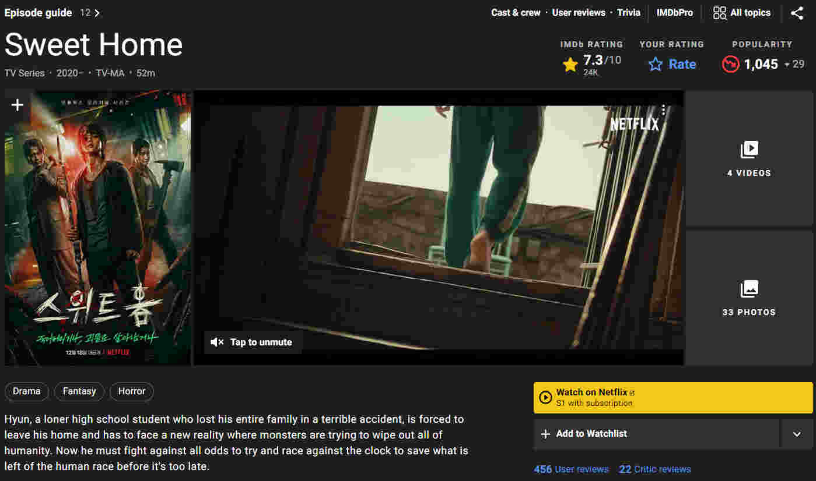
Task: Open the Sweet Home poster image
Action: coord(98,228)
